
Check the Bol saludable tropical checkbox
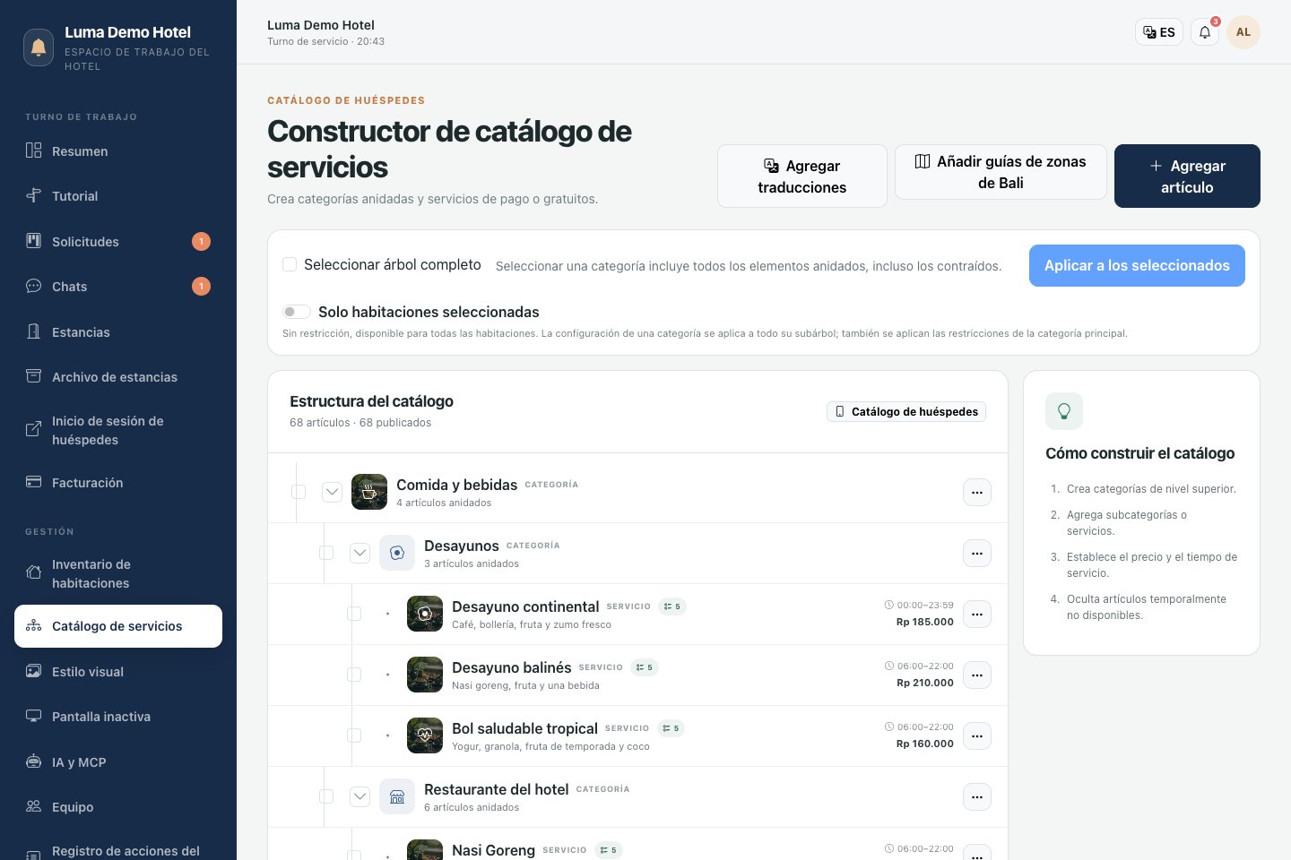tap(354, 735)
